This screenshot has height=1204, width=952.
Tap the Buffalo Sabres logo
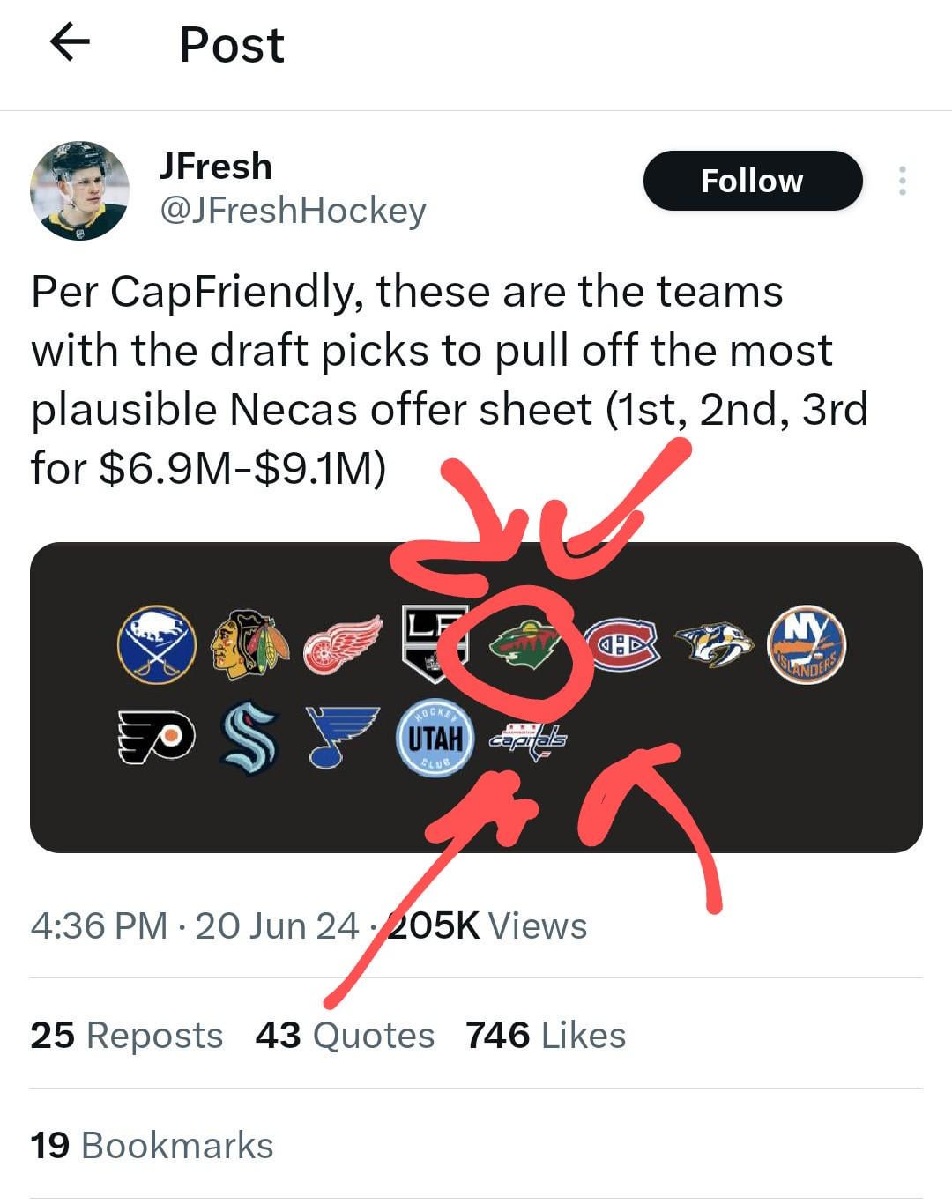pos(157,644)
